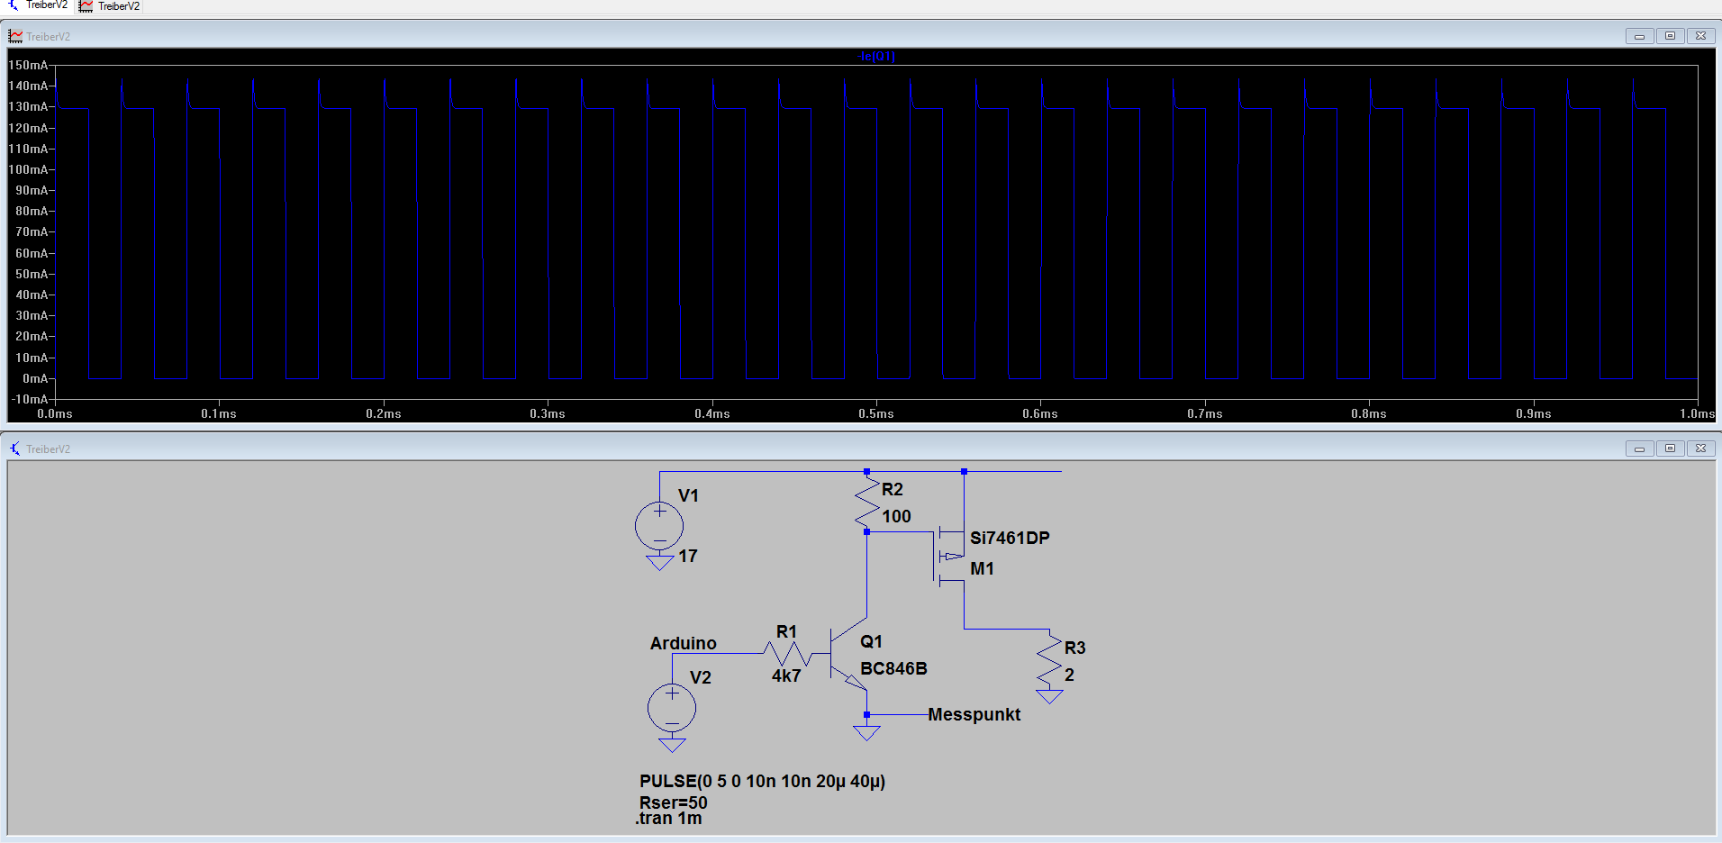Click the R2 reference label
The height and width of the screenshot is (843, 1722).
(892, 489)
